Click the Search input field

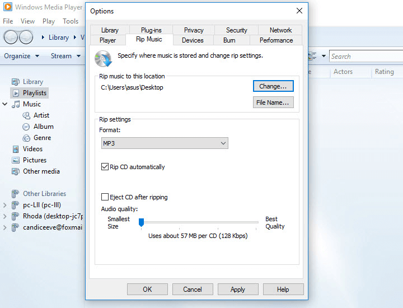tap(364, 56)
